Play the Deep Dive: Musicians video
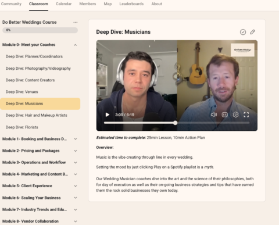 click(x=108, y=115)
